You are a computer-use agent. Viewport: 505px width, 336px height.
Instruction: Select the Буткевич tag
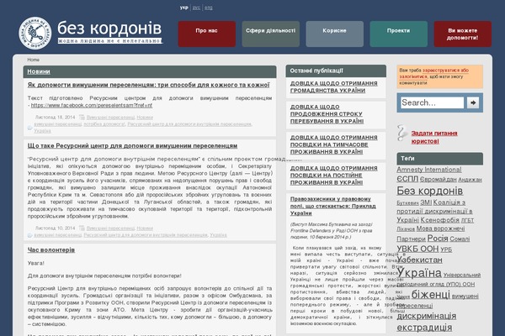click(407, 203)
